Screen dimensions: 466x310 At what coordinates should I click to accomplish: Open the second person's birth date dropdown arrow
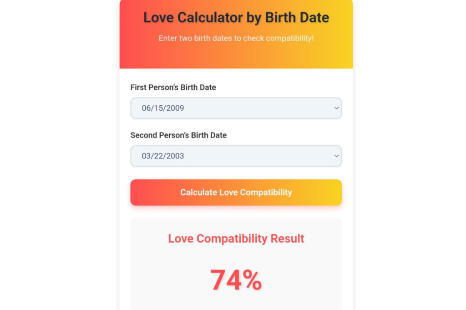[336, 156]
